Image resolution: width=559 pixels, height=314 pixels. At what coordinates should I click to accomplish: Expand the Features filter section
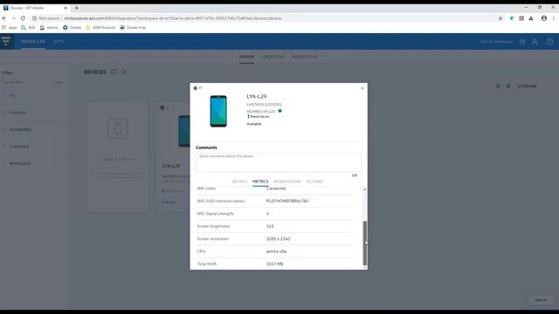(17, 113)
